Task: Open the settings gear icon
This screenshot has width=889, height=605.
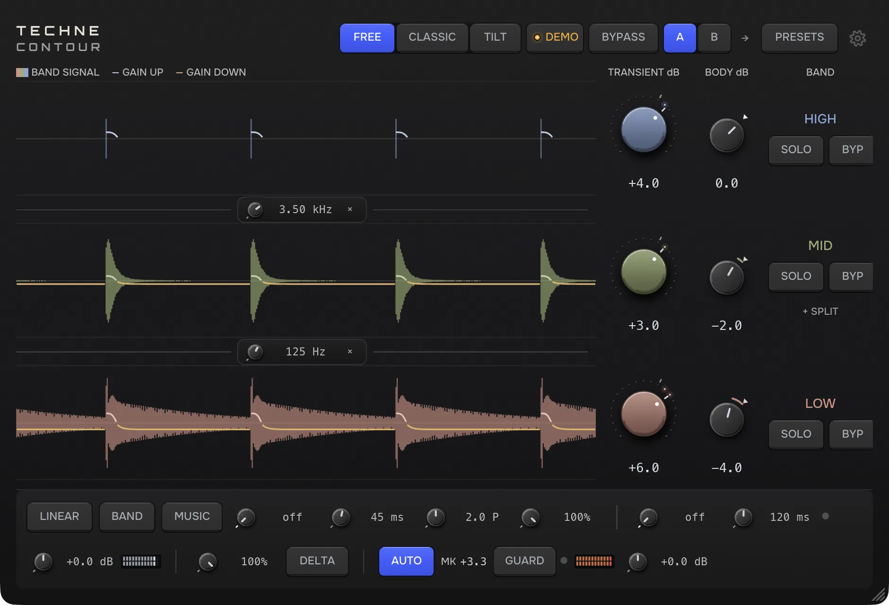Action: click(857, 38)
